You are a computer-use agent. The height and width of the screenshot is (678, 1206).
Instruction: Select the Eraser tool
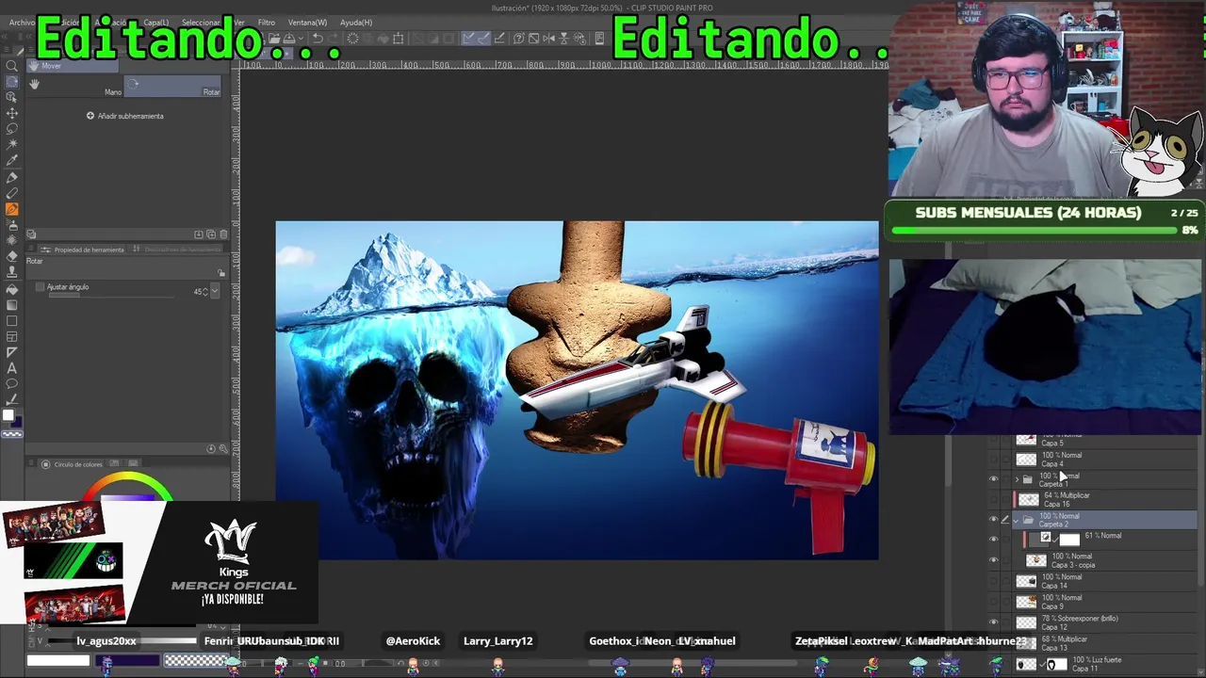pyautogui.click(x=12, y=257)
